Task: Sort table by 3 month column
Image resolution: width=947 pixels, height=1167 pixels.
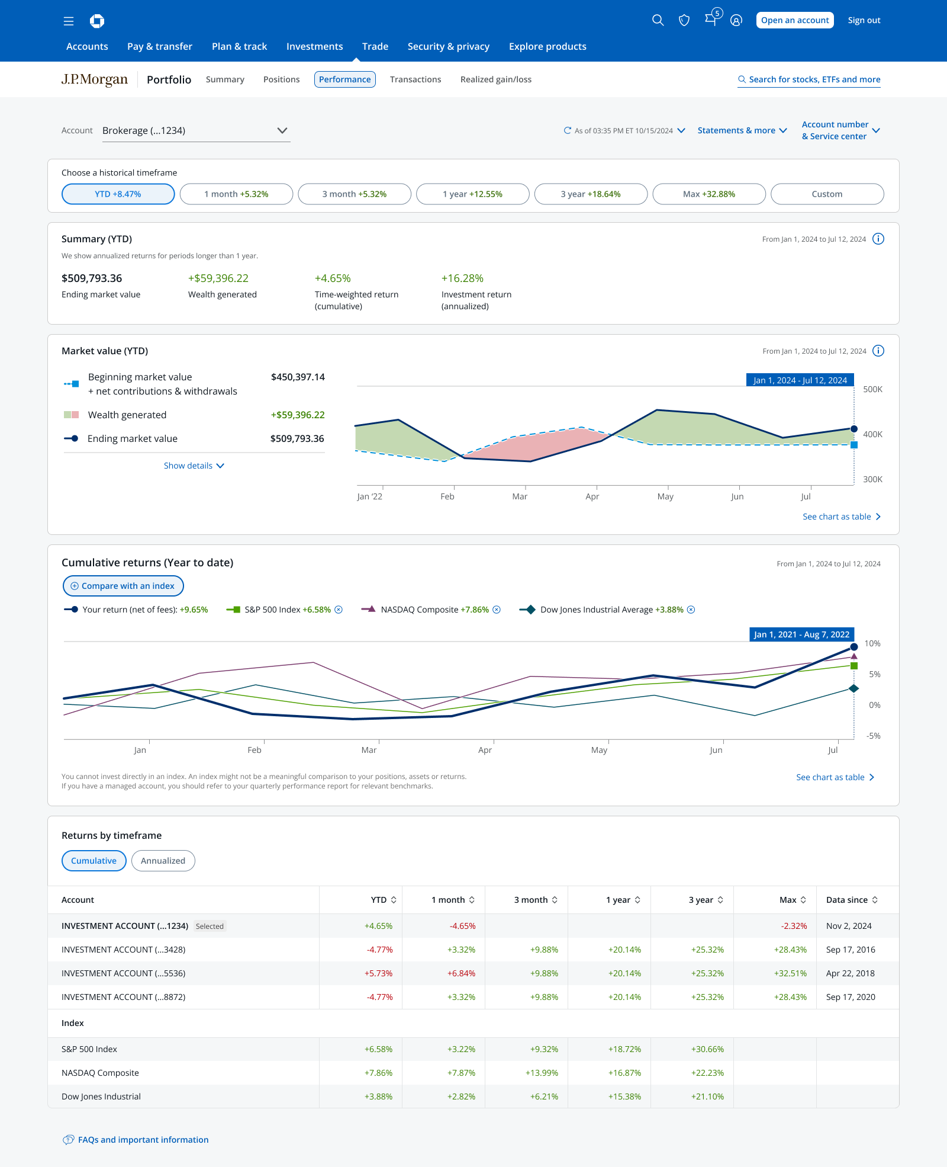Action: pyautogui.click(x=555, y=900)
